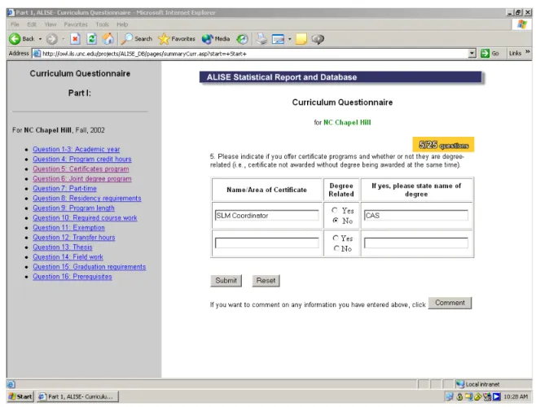Open Mail icon in toolbar

(278, 39)
